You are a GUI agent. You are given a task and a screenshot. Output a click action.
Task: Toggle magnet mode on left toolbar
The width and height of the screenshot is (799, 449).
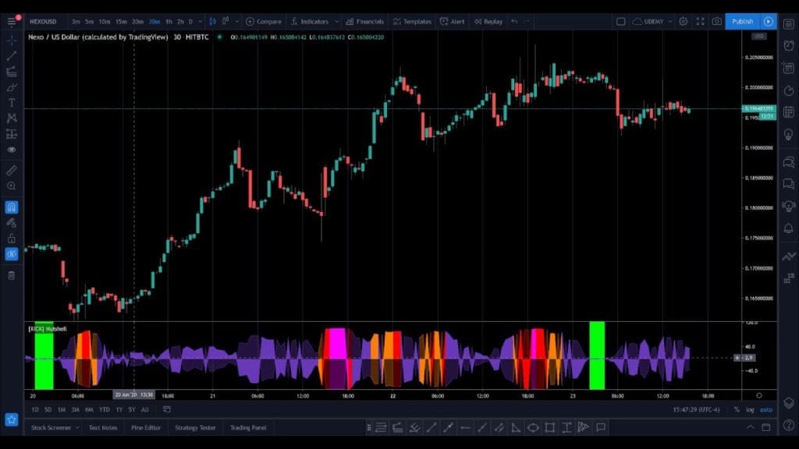(12, 207)
